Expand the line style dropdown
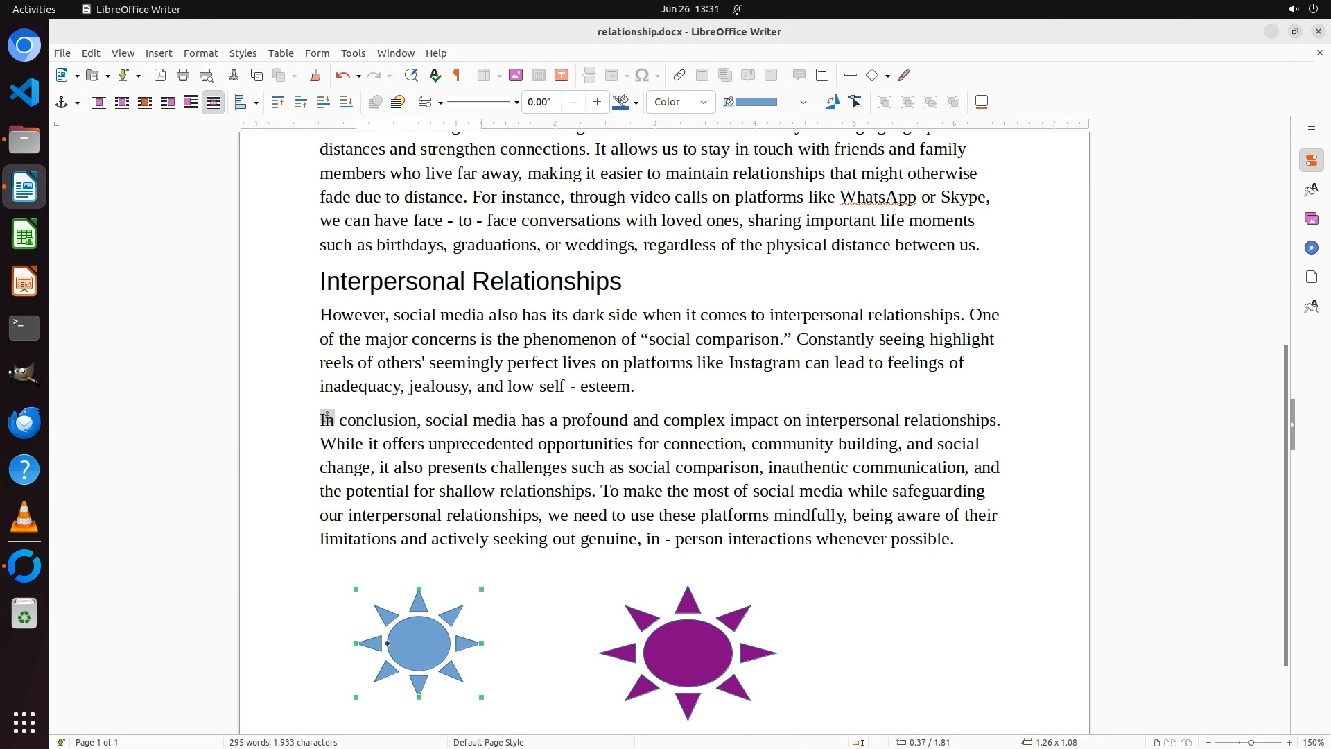The image size is (1331, 749). coord(516,103)
